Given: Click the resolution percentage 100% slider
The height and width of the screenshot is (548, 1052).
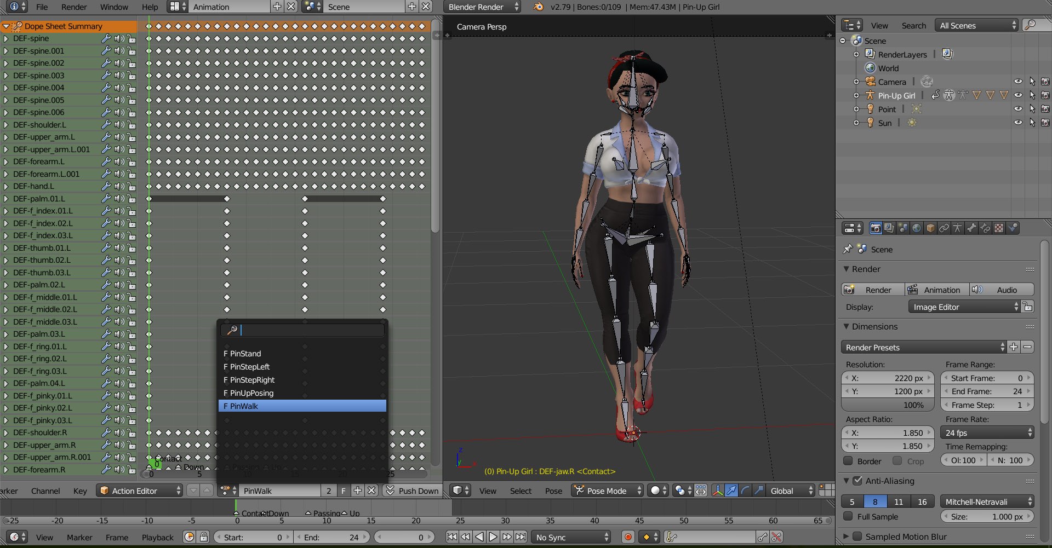Looking at the screenshot, I should [888, 405].
